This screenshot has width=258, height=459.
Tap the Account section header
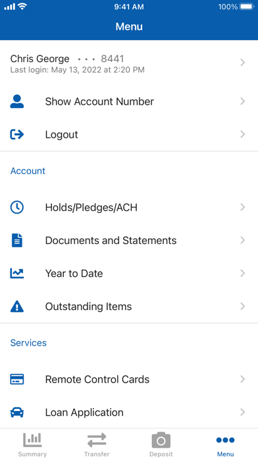28,171
